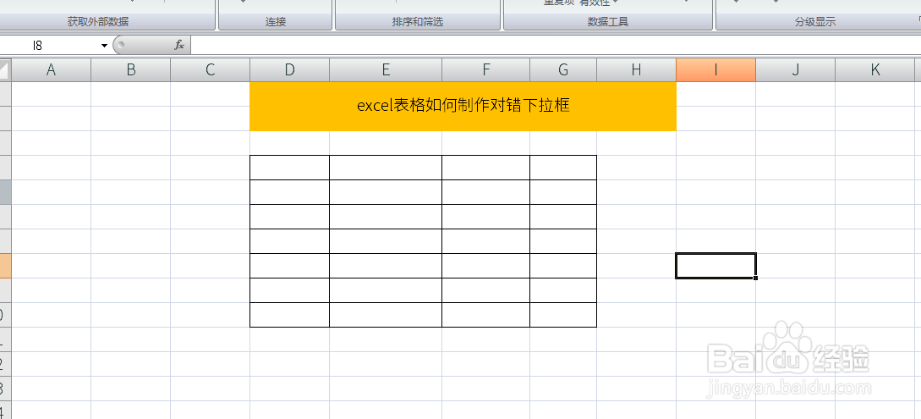This screenshot has height=419, width=921.
Task: Click the '获取外部数据' ribbon group label
Action: pyautogui.click(x=98, y=22)
